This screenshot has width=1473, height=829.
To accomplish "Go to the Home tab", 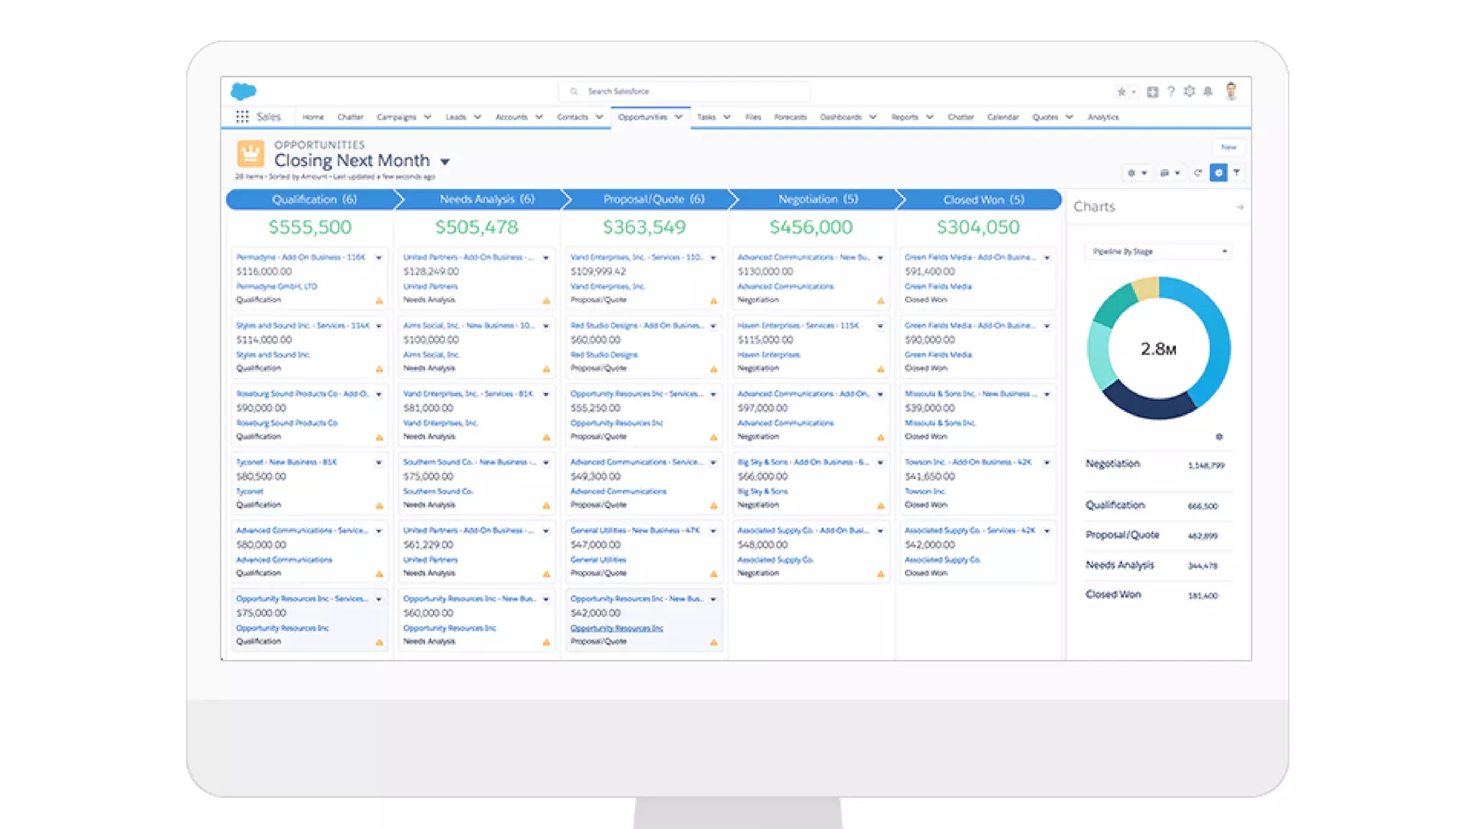I will tap(313, 117).
